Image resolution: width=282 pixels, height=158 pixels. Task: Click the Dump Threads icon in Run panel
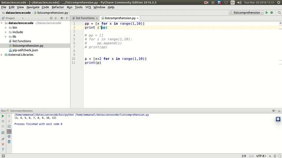(x=3, y=133)
